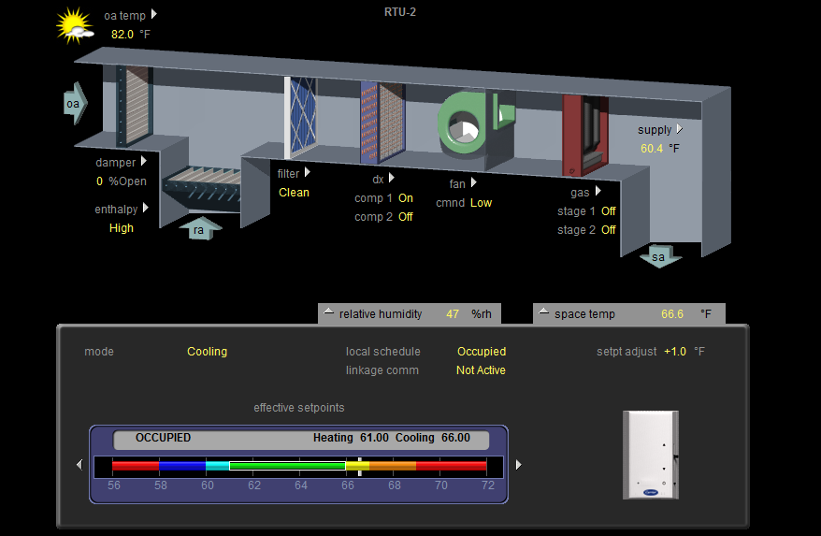The image size is (821, 536).
Task: Select the outside air damper graphic
Action: (135, 106)
